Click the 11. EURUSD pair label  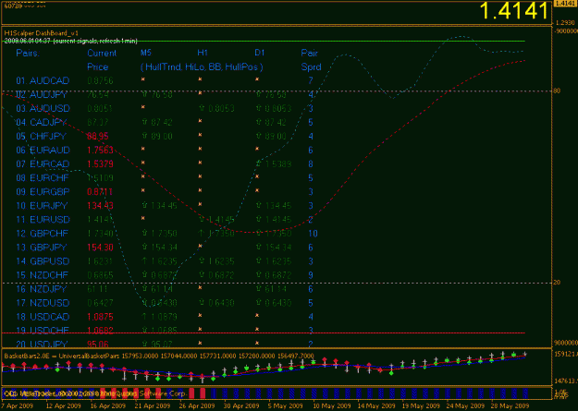coord(43,220)
